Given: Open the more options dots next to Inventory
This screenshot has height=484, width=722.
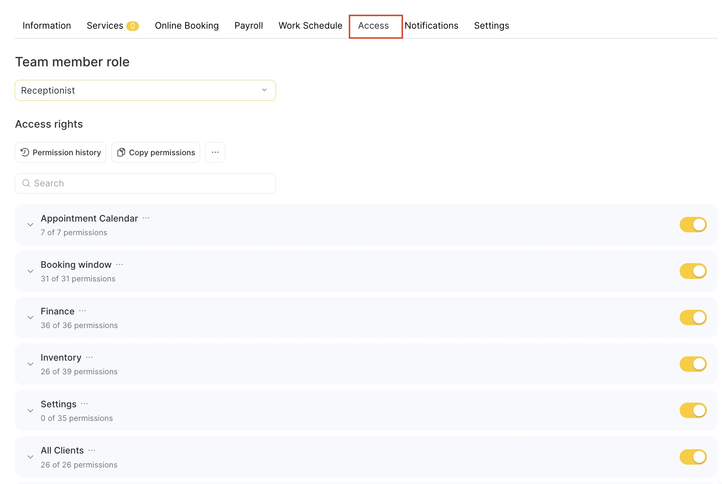Looking at the screenshot, I should tap(89, 357).
